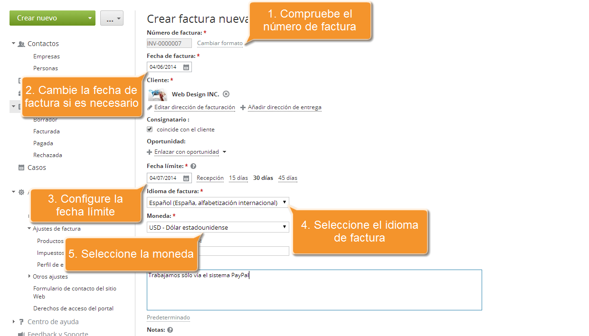Screen dimensions: 589x336
Task: Open the due date calendar icon
Action: [187, 178]
